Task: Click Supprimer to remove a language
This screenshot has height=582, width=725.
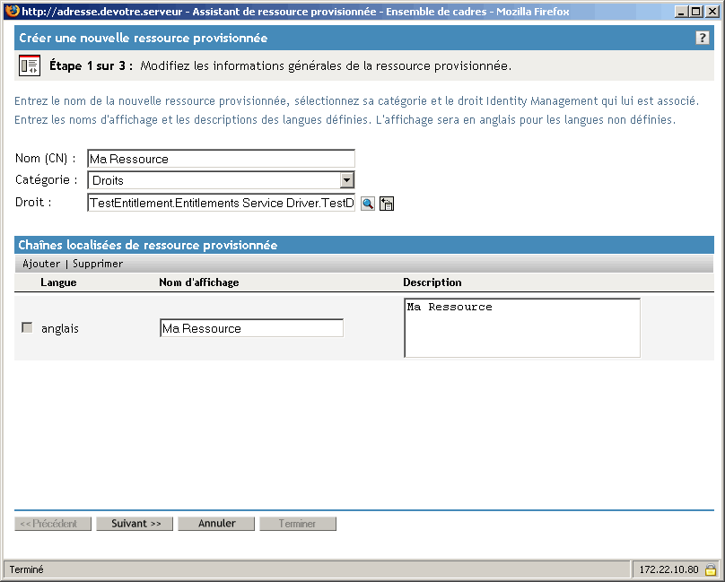Action: tap(98, 264)
